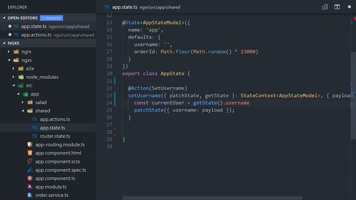Click TS icon of router.state.ts
Image resolution: width=356 pixels, height=200 pixels.
point(34,136)
